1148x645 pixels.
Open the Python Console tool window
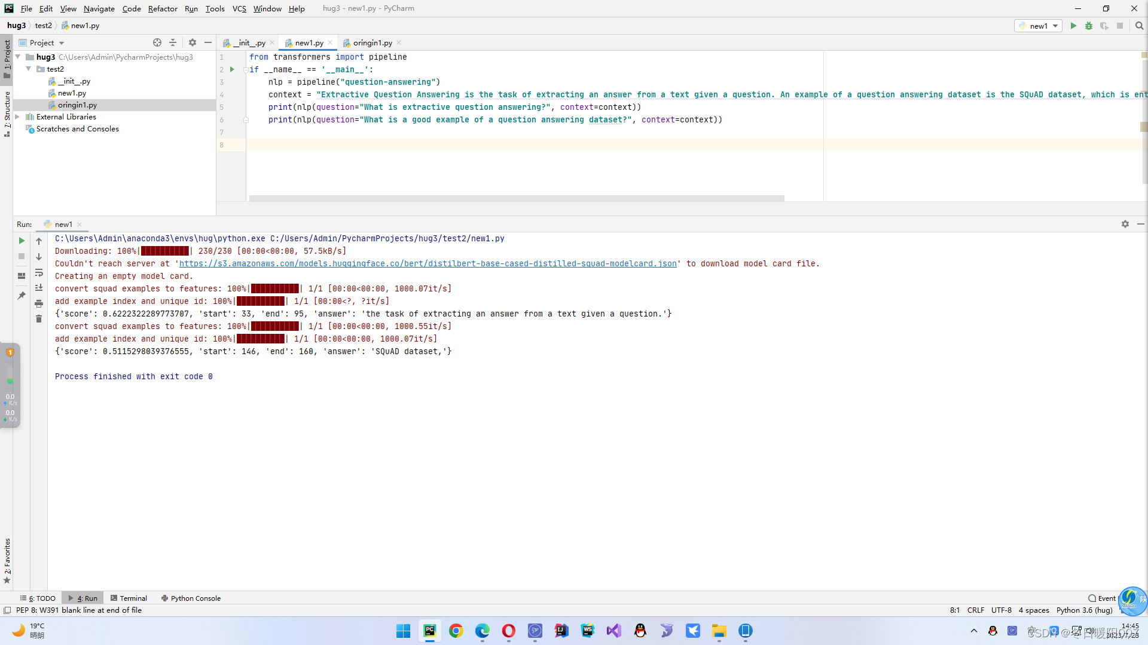191,598
